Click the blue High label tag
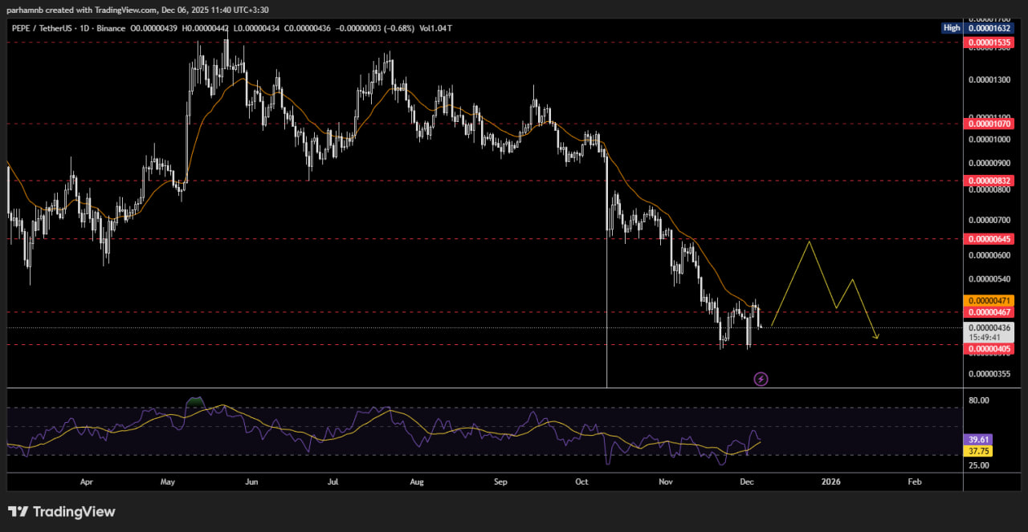1028x532 pixels. (x=951, y=28)
